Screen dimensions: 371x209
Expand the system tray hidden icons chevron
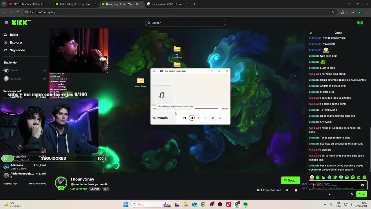pos(325,204)
